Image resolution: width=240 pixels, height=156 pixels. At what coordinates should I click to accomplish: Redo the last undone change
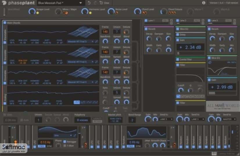[95, 3]
